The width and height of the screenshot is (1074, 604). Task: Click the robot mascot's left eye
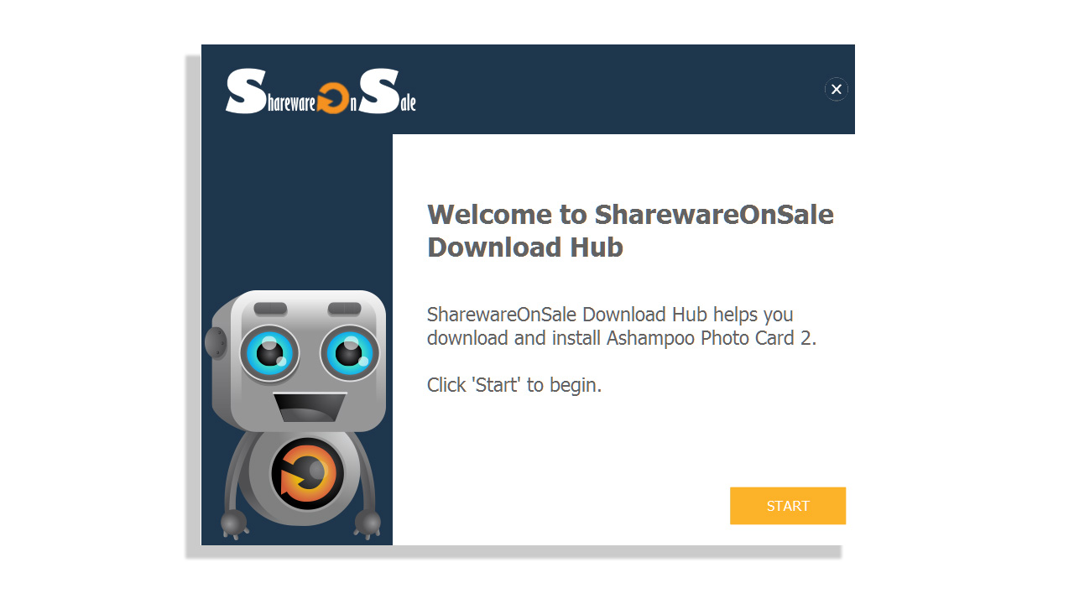(269, 352)
